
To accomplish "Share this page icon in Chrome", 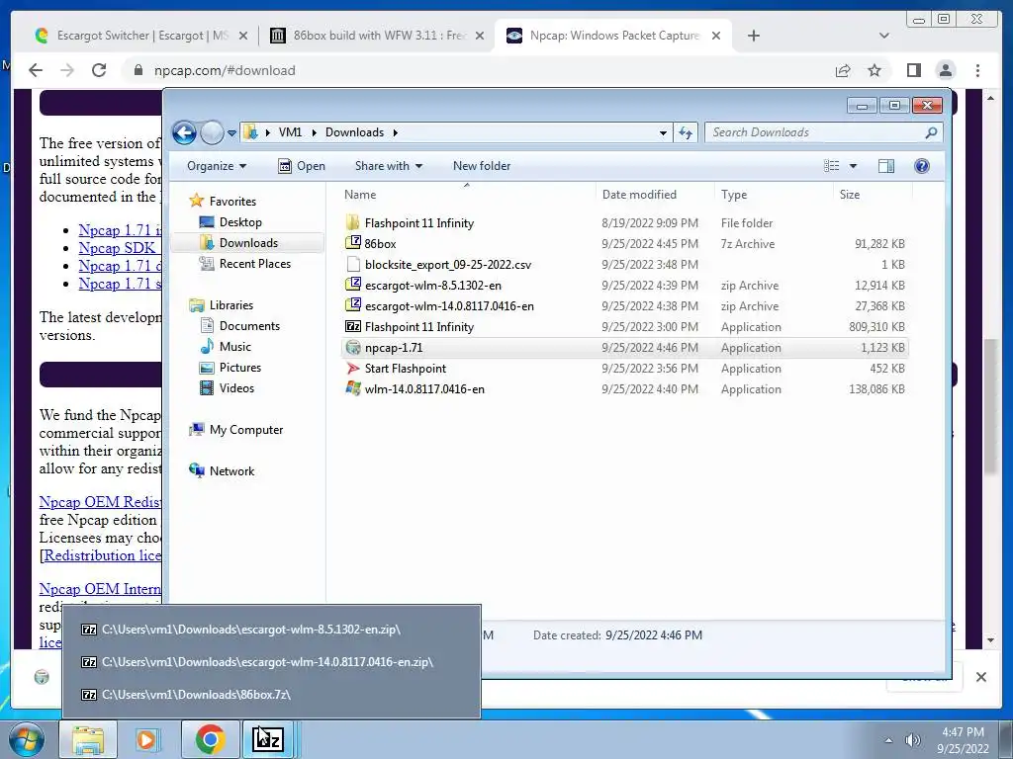I will click(843, 70).
